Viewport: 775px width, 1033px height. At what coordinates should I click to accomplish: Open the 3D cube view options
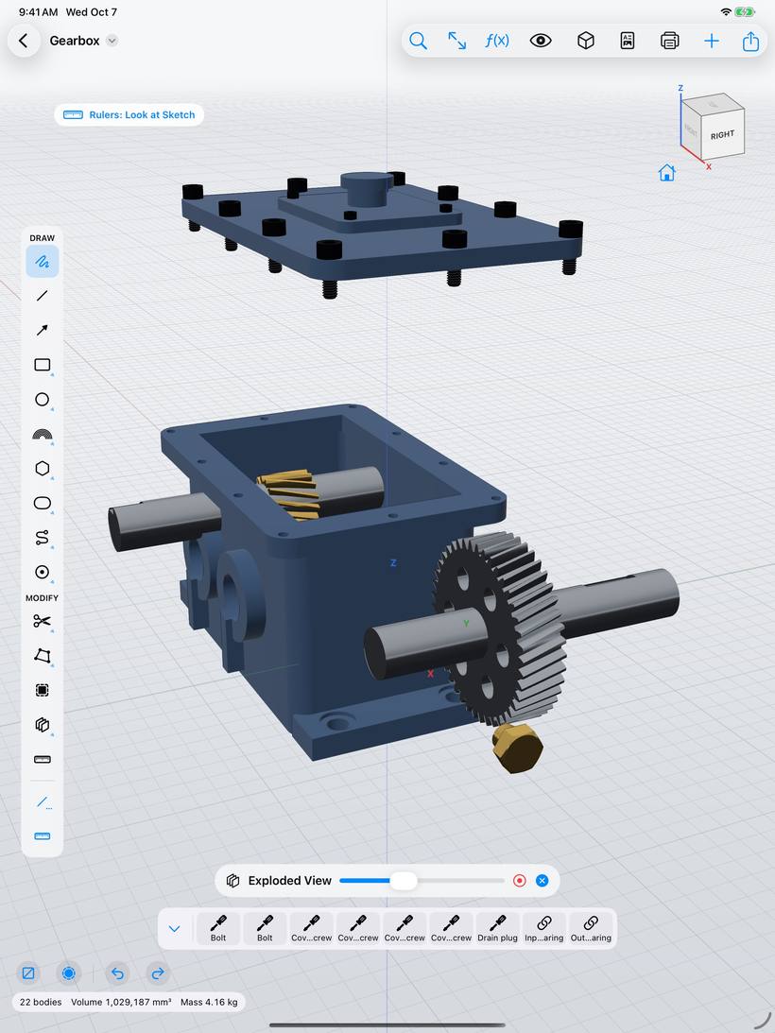(586, 41)
